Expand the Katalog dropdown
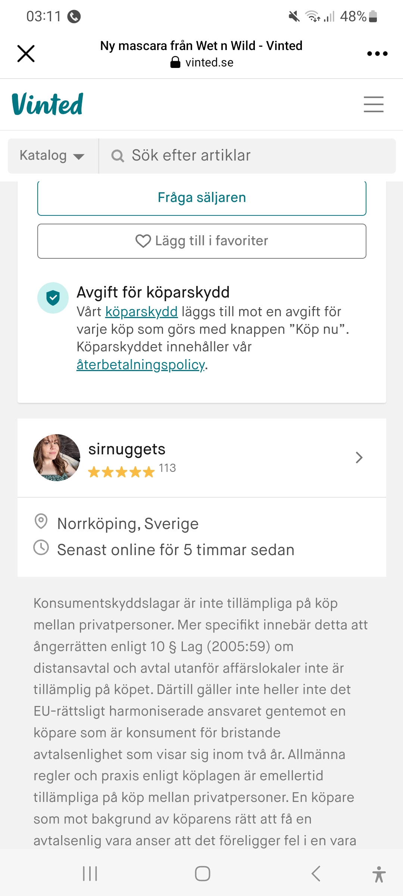 tap(53, 156)
